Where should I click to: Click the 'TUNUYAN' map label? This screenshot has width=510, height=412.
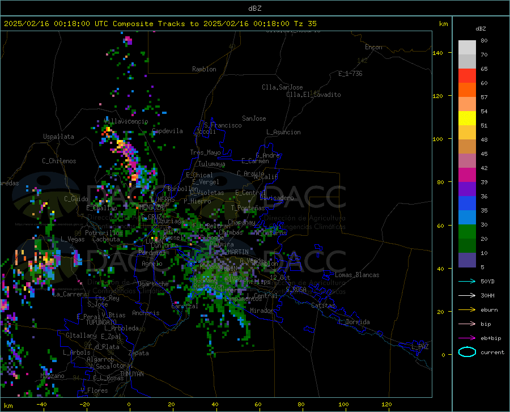[x=131, y=374]
